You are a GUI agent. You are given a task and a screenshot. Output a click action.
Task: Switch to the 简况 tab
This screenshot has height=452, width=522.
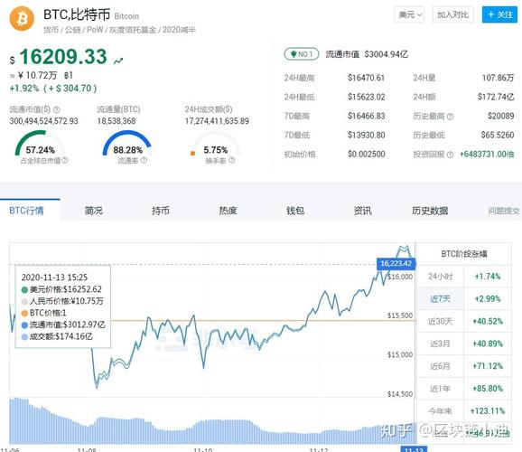(x=94, y=211)
